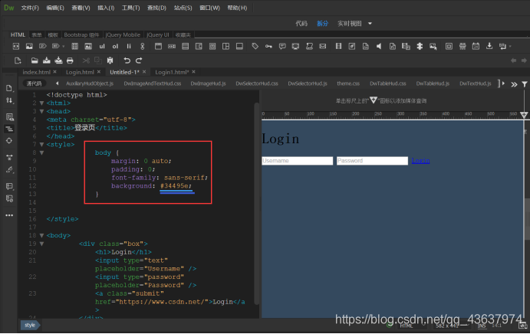Viewport: 530px width, 334px height.
Task: Switch to the index.html document tab
Action: coord(36,72)
